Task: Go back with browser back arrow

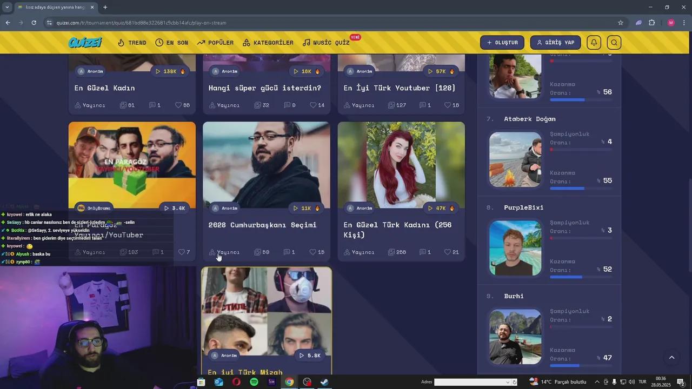Action: point(8,23)
